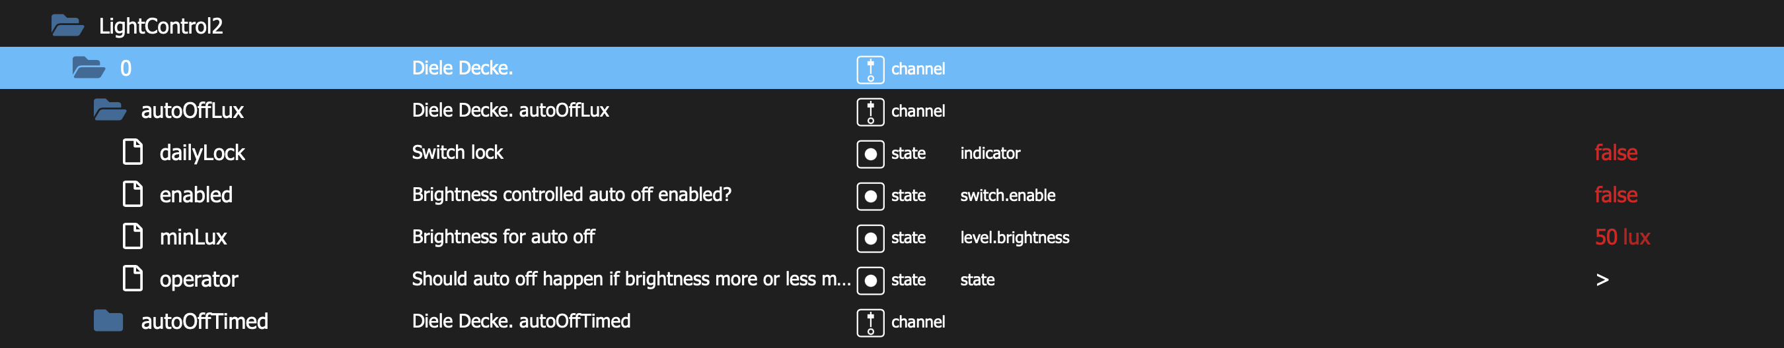Toggle the enabled false value
This screenshot has height=348, width=1784.
(1616, 194)
